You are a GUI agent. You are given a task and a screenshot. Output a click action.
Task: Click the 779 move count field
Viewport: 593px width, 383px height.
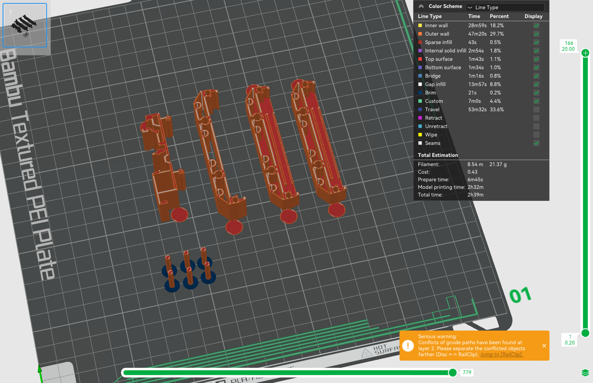pos(466,373)
